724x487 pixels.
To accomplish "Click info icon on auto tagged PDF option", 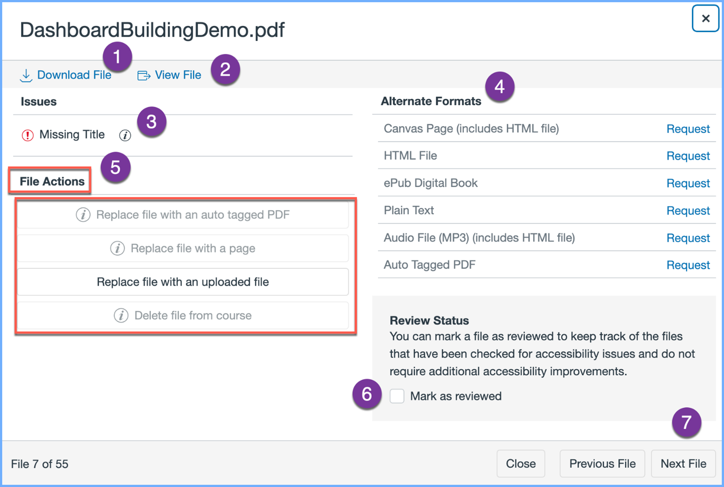I will click(x=83, y=215).
